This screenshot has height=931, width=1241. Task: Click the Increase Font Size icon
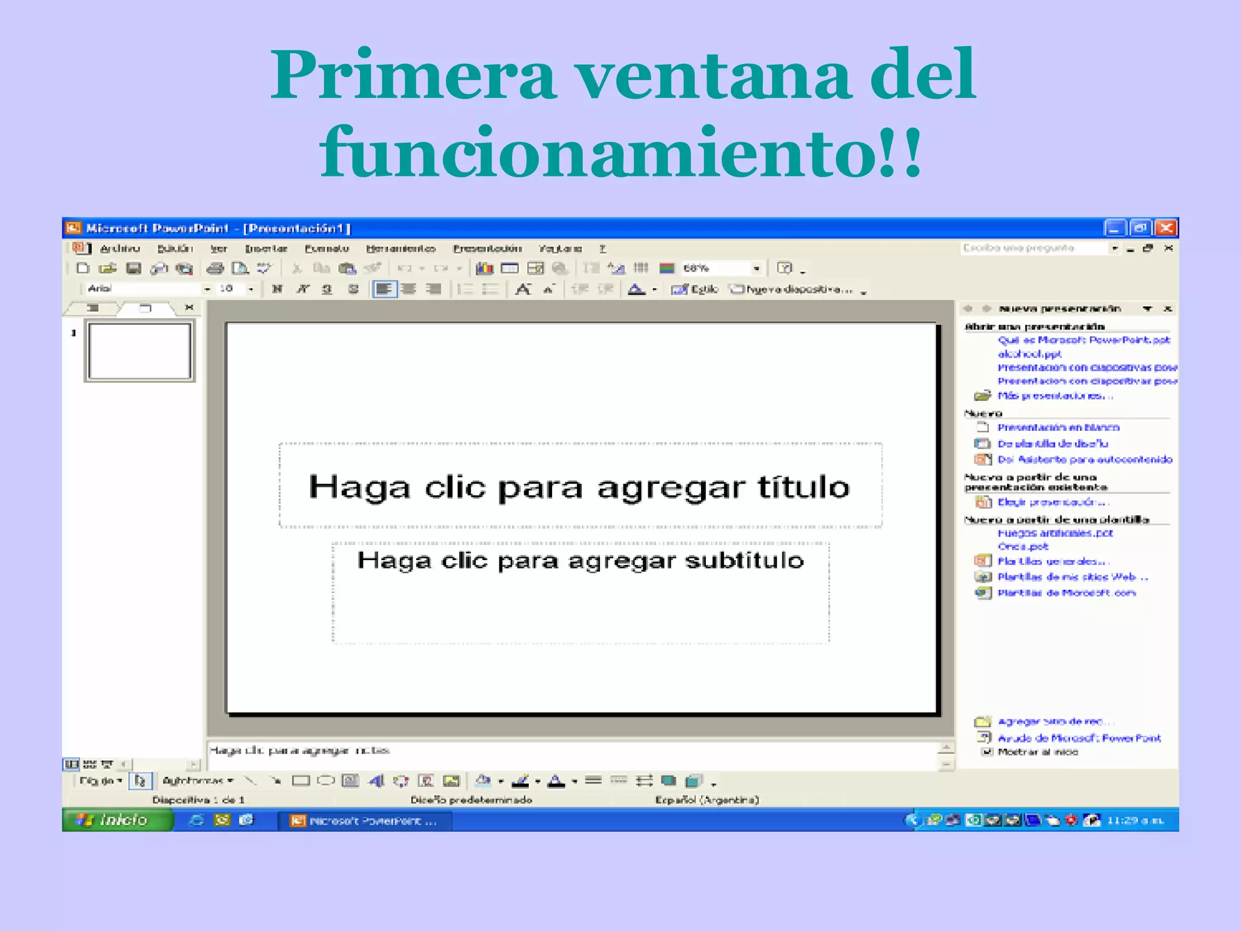523,289
